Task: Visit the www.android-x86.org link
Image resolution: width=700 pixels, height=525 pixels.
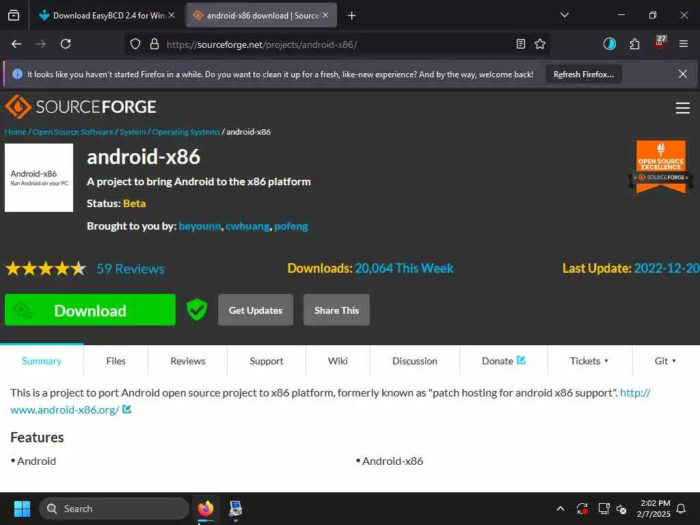Action: point(65,409)
